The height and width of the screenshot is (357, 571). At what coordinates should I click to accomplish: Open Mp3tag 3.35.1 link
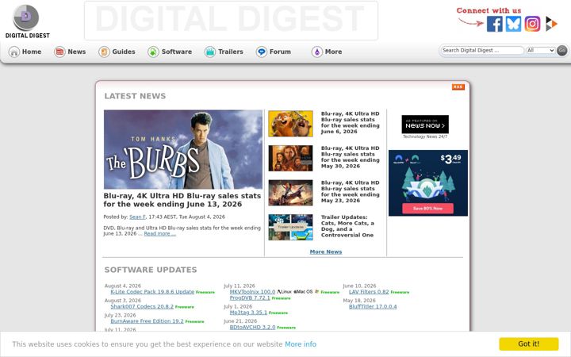(x=248, y=313)
